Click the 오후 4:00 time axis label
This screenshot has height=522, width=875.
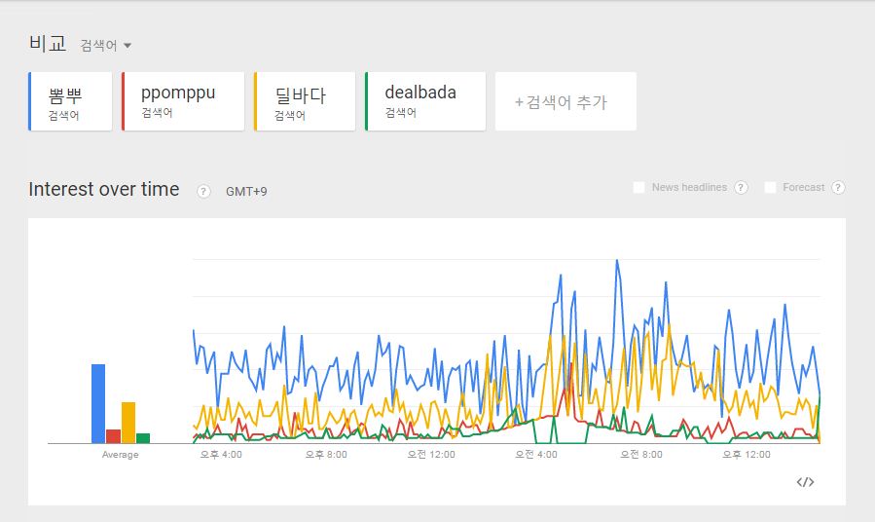(221, 455)
